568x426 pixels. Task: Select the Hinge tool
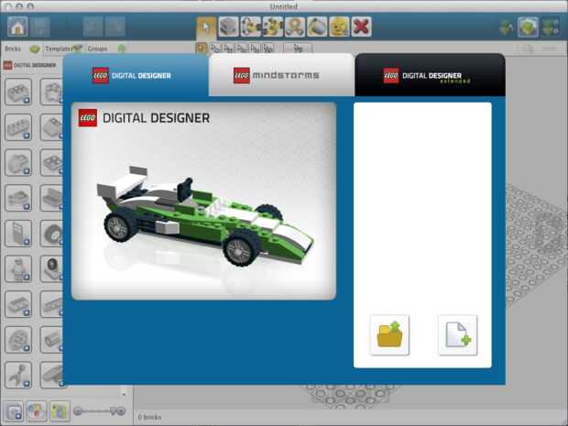(x=251, y=27)
